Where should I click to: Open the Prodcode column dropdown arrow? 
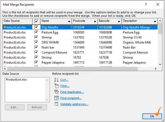point(95,22)
